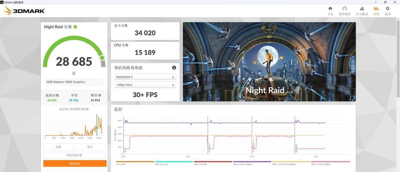
Task: Click the info icon next to best score (最佳)
Action: [100, 95]
